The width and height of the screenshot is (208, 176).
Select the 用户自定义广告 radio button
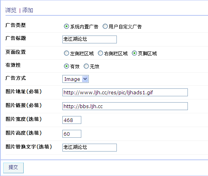pyautogui.click(x=105, y=26)
